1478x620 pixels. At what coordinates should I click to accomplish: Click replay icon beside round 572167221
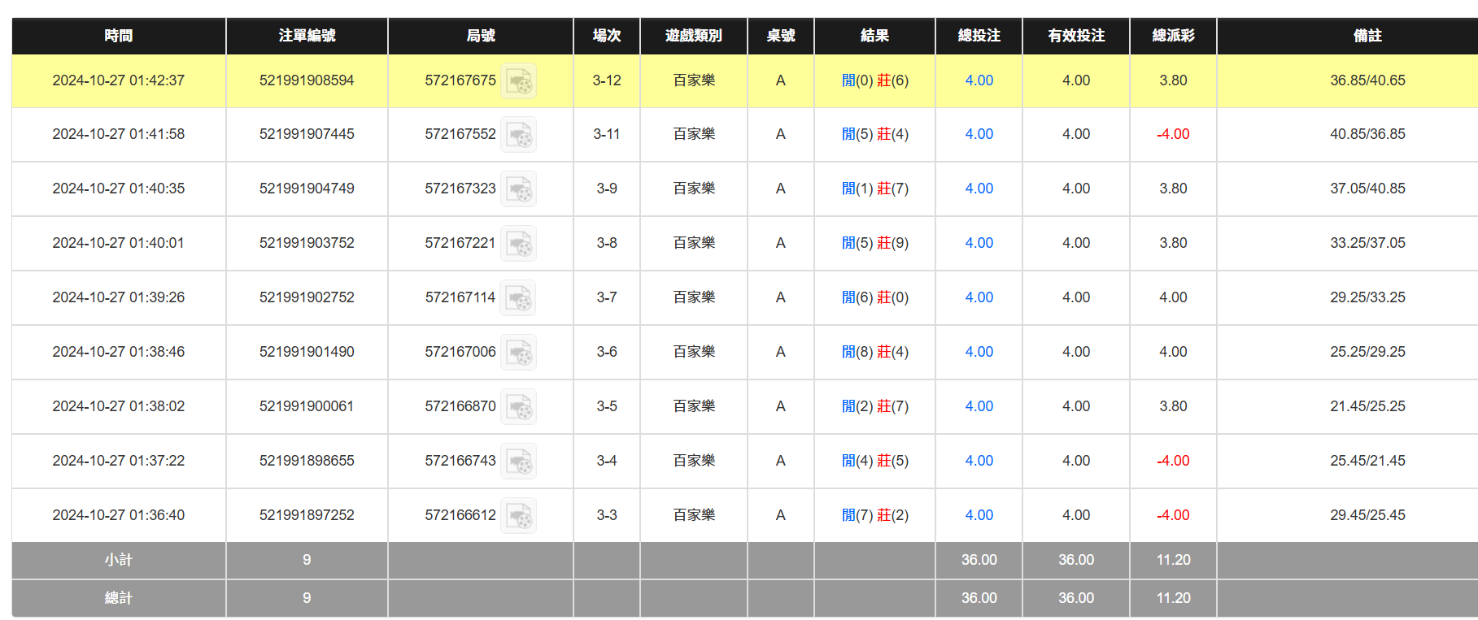(518, 244)
